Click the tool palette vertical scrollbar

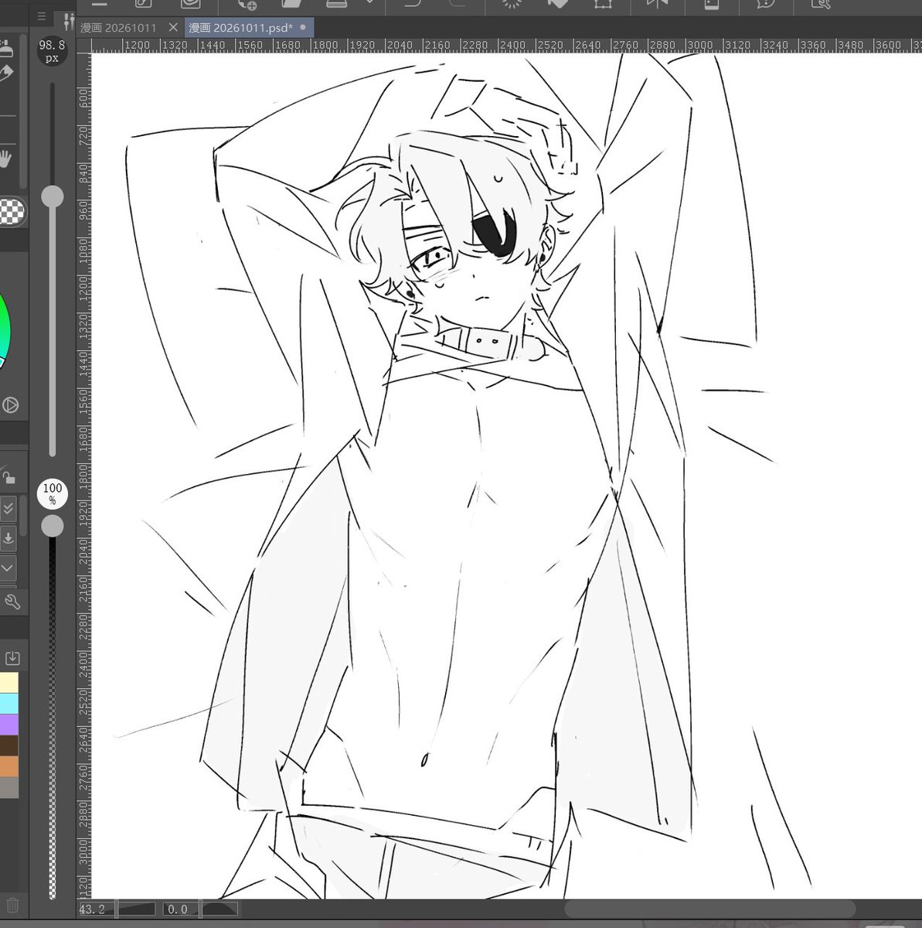coord(23,112)
